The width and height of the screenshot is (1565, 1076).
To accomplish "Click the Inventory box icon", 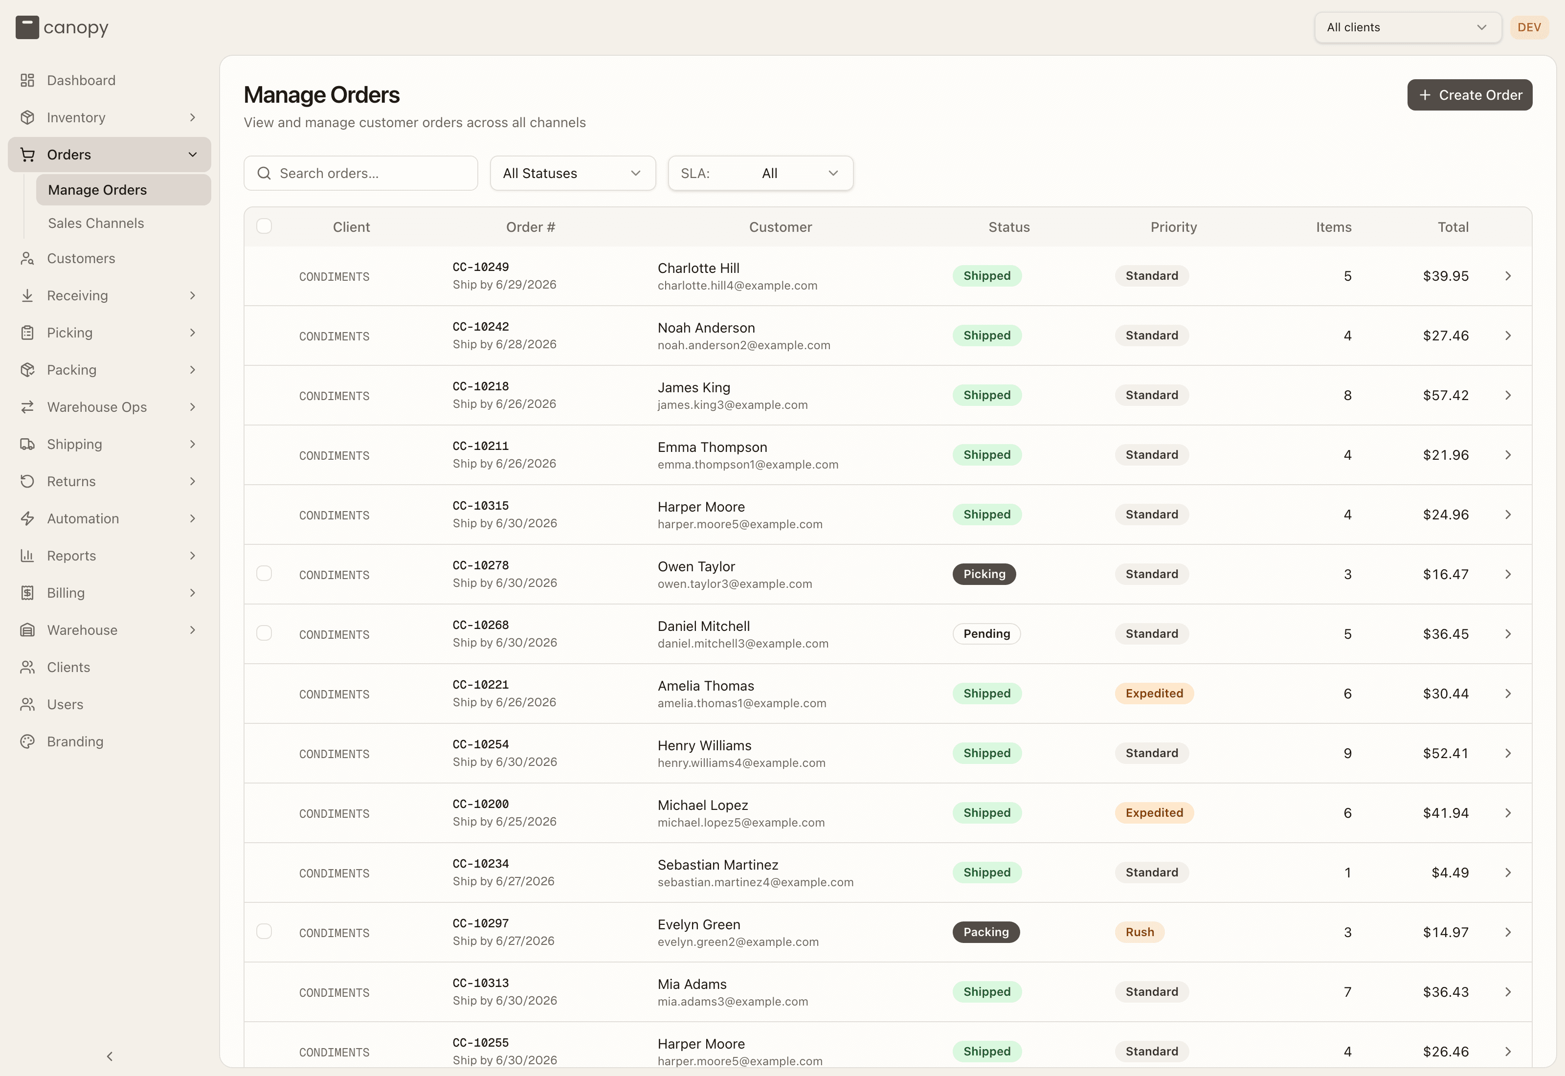I will point(27,117).
